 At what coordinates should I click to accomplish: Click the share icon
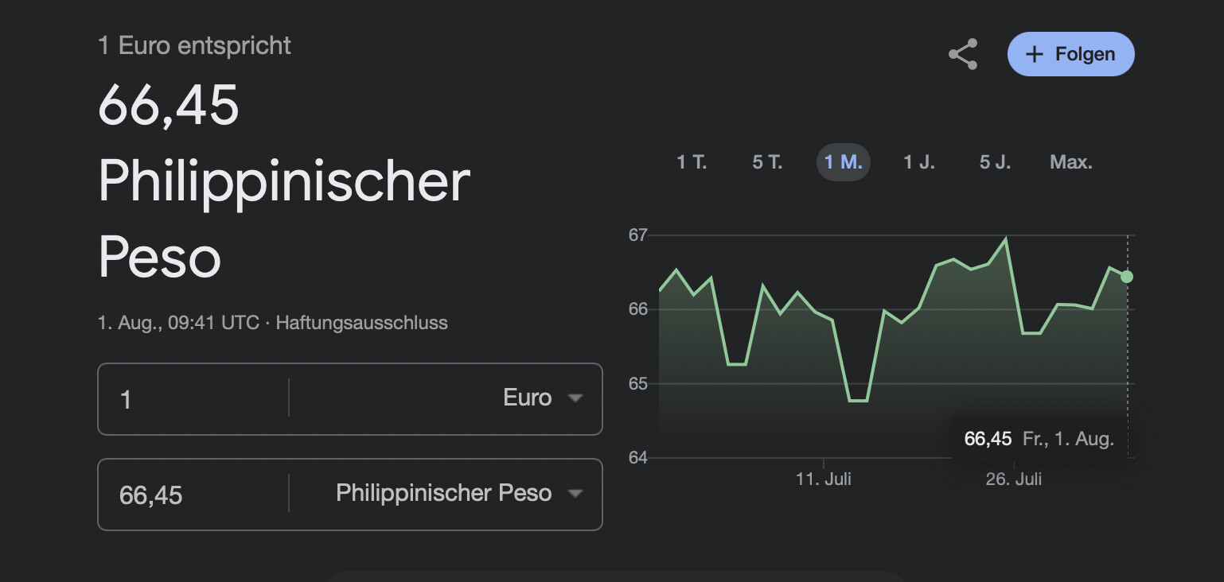963,54
